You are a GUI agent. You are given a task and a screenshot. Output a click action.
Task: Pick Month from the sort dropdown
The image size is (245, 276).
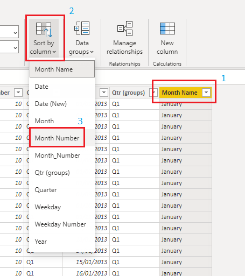point(62,121)
